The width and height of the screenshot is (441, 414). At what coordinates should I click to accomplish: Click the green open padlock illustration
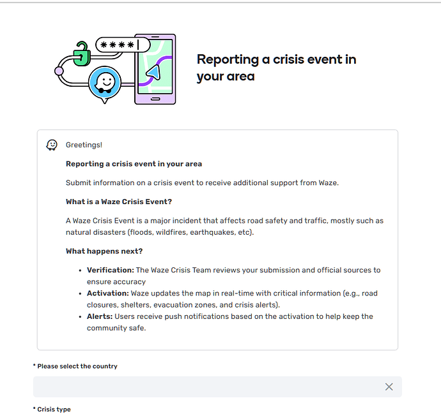82,54
